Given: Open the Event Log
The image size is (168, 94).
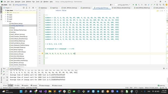Looking at the screenshot, I should pyautogui.click(x=161, y=85).
